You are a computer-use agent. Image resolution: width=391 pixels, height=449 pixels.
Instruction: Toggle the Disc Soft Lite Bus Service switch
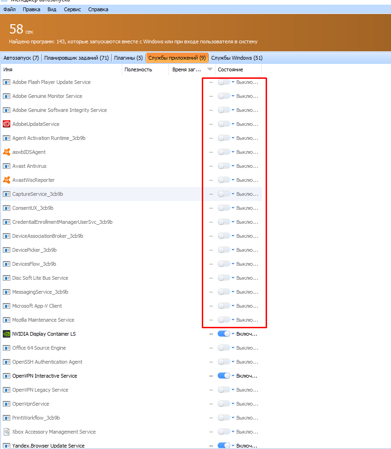pyautogui.click(x=224, y=278)
